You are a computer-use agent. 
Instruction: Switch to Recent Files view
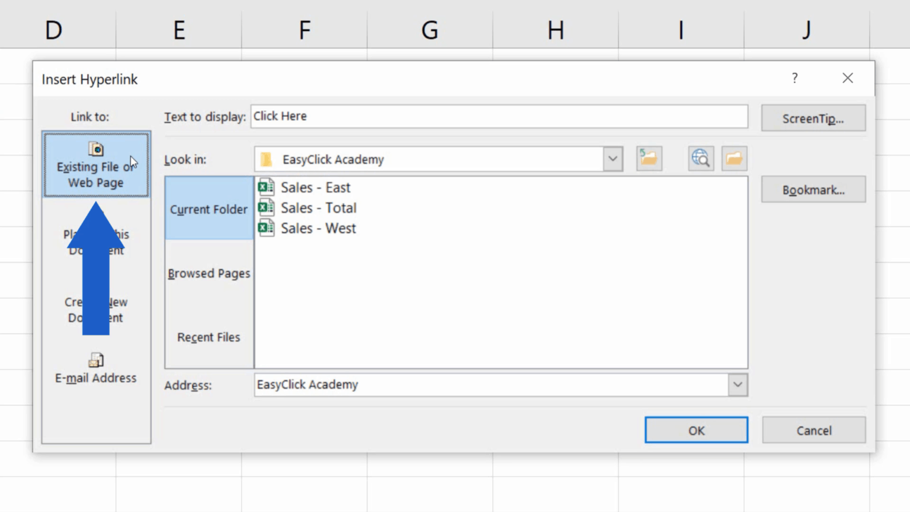[209, 337]
